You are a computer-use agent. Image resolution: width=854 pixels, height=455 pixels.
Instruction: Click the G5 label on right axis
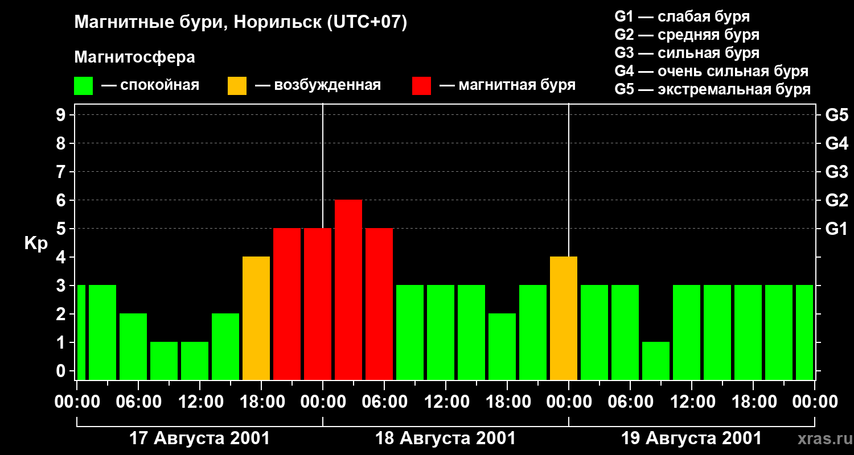click(836, 115)
